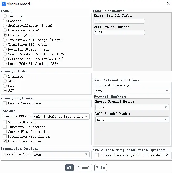
Task: Open Wall Prandtl Number UDF dropdown
Action: (x=132, y=120)
